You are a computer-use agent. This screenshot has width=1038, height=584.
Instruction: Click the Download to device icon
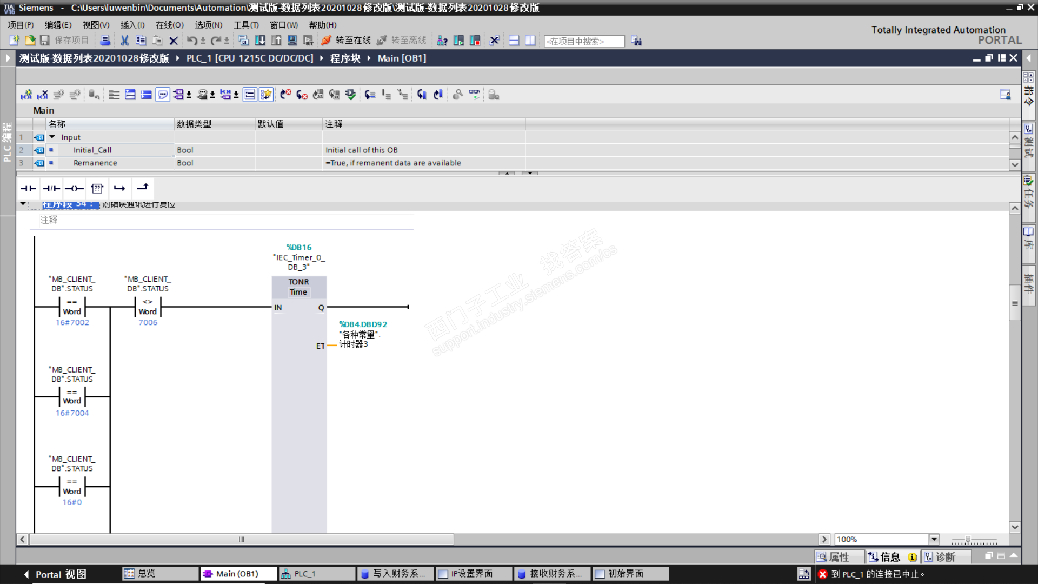259,41
